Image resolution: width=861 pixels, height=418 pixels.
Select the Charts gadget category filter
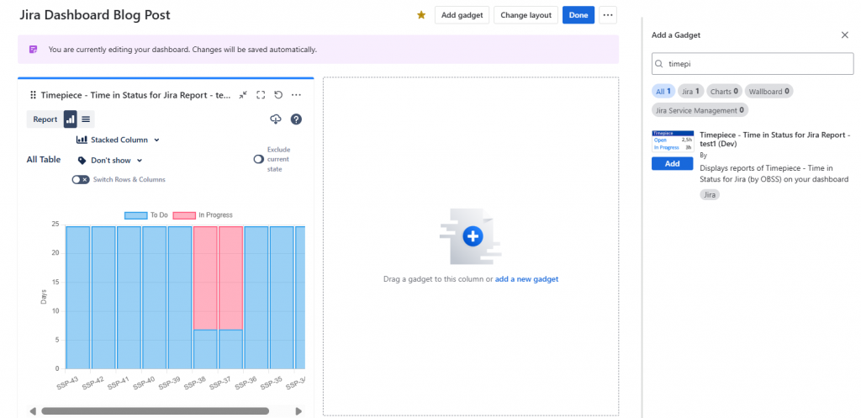(723, 91)
